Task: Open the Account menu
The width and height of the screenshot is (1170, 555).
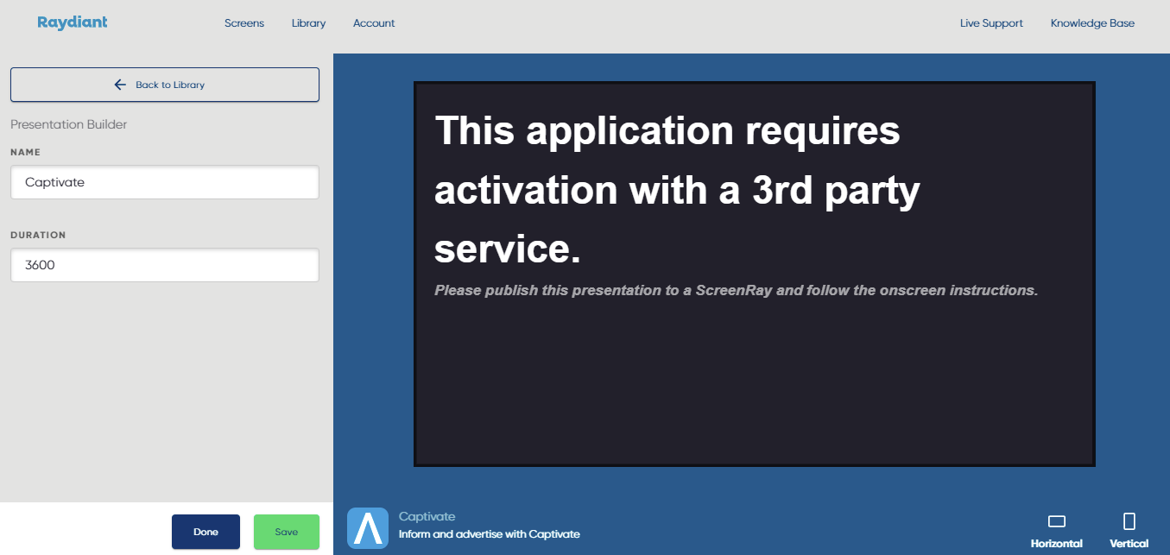Action: [374, 23]
